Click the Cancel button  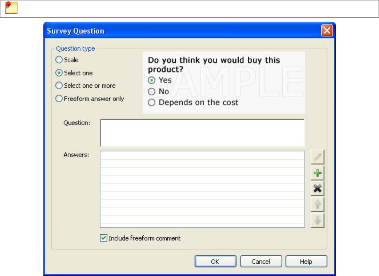point(261,262)
